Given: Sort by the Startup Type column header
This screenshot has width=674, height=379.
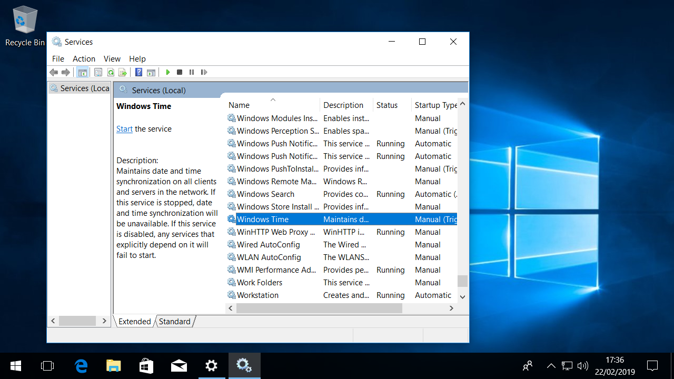Looking at the screenshot, I should (434, 105).
